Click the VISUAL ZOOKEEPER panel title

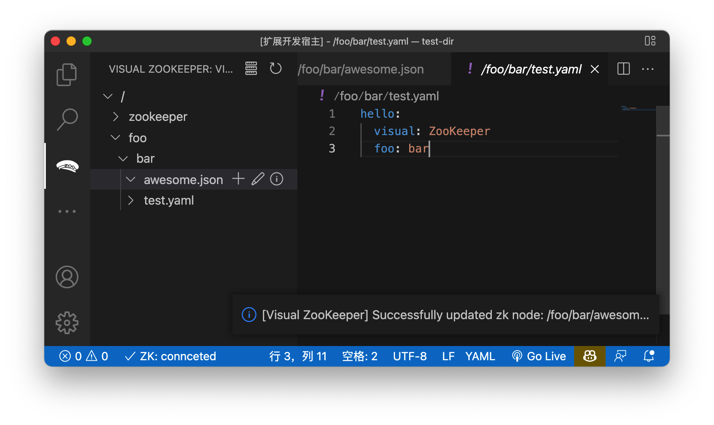click(x=171, y=69)
